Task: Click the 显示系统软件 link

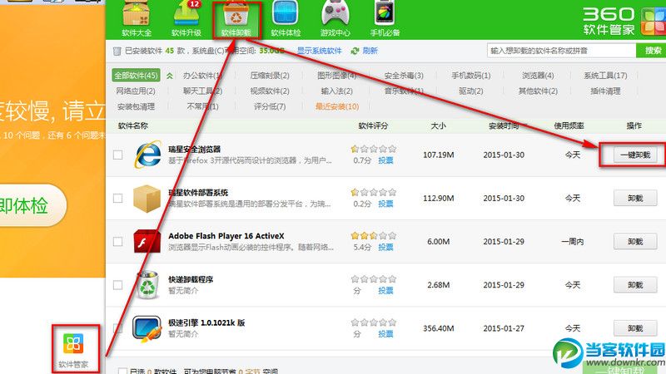Action: tap(319, 51)
